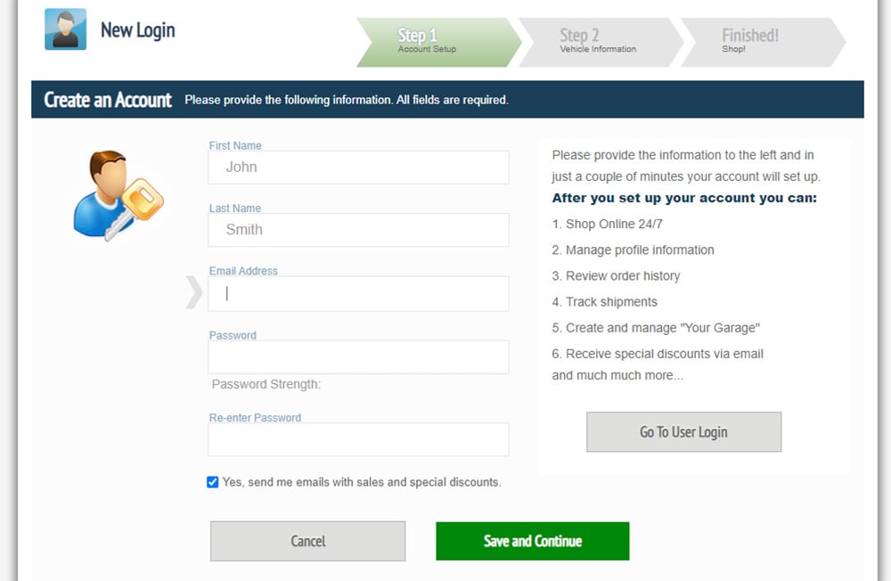Click the New Login avatar icon
Image resolution: width=891 pixels, height=581 pixels.
click(65, 29)
